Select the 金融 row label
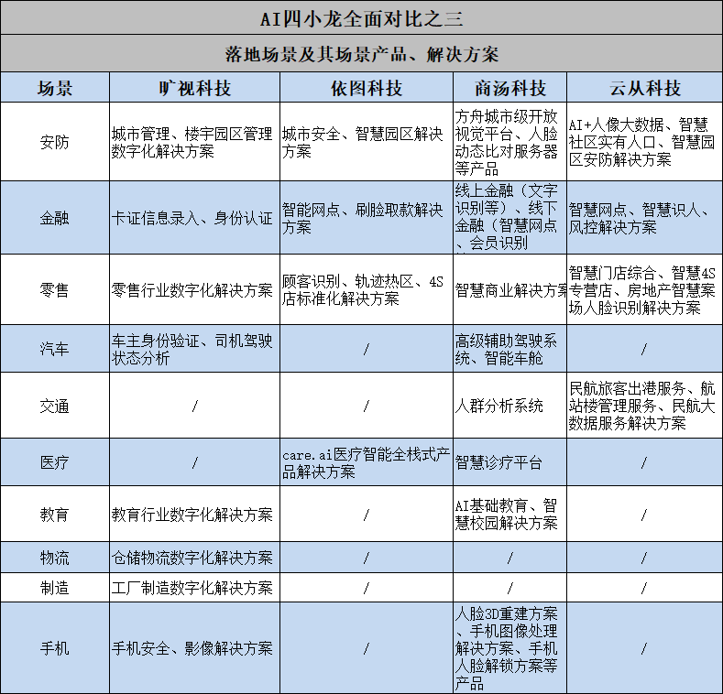The height and width of the screenshot is (694, 723). click(55, 218)
